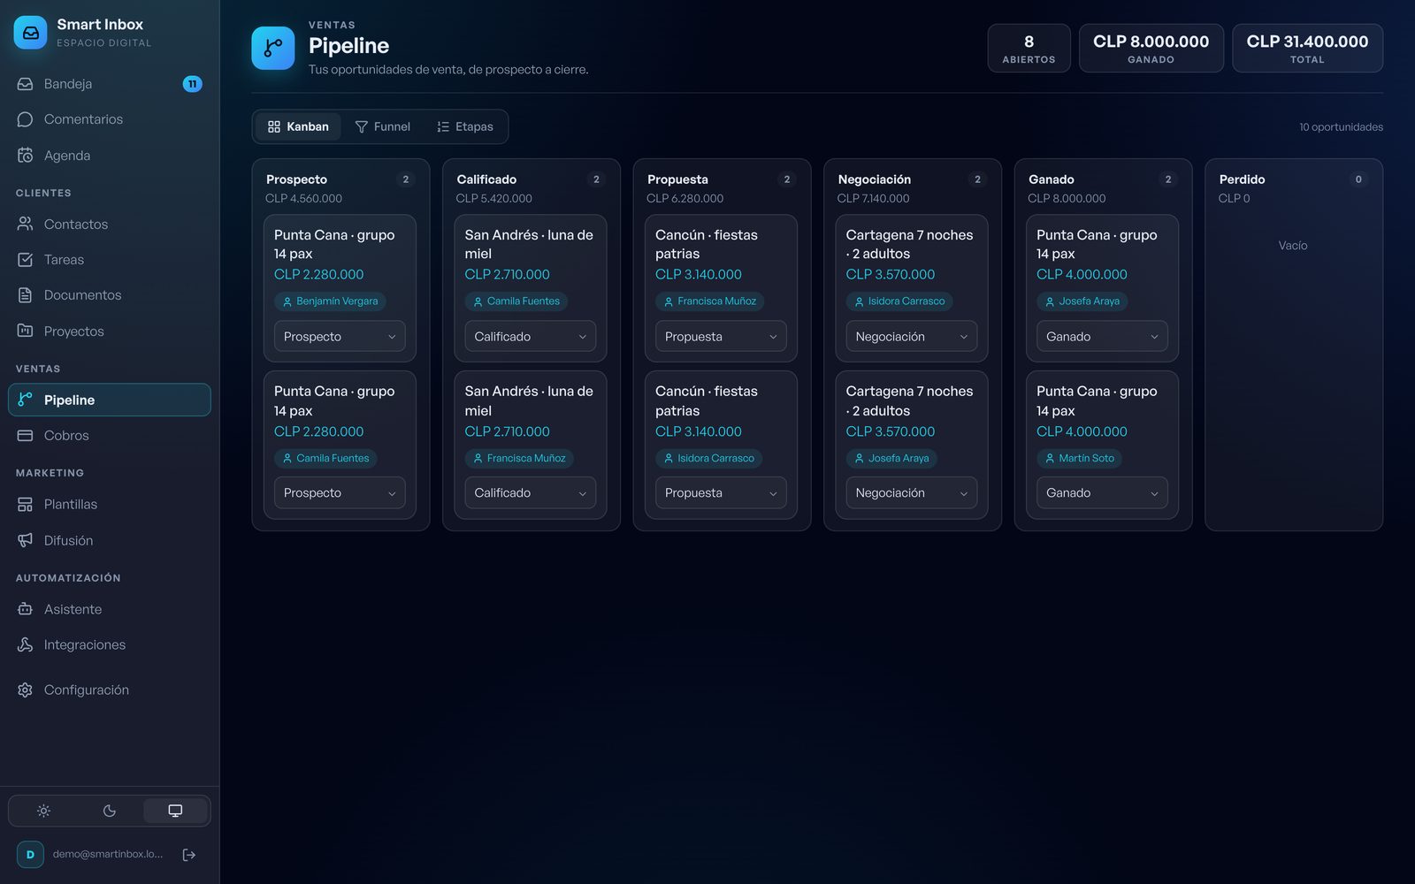Viewport: 1415px width, 884px height.
Task: Select Pipeline in the sidebar menu
Action: (x=110, y=400)
